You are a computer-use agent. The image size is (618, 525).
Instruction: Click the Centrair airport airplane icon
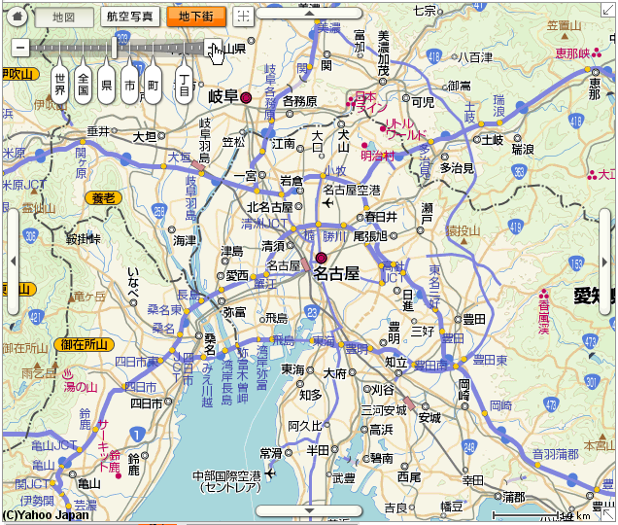(x=269, y=473)
